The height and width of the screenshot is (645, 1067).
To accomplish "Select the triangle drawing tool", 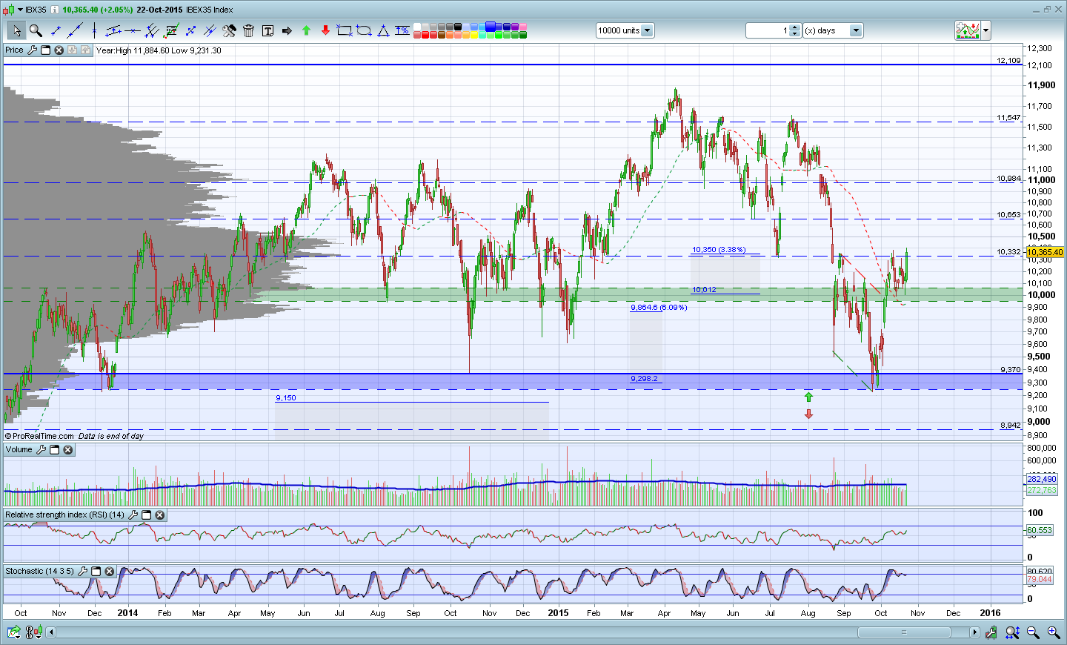I will coord(383,30).
